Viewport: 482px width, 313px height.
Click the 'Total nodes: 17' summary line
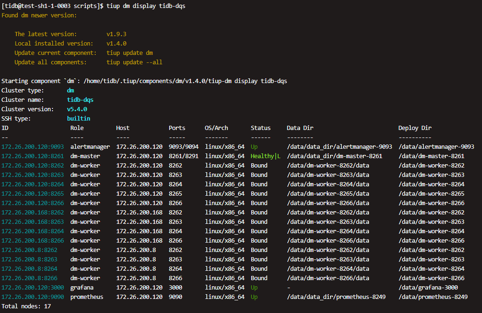pyautogui.click(x=26, y=306)
